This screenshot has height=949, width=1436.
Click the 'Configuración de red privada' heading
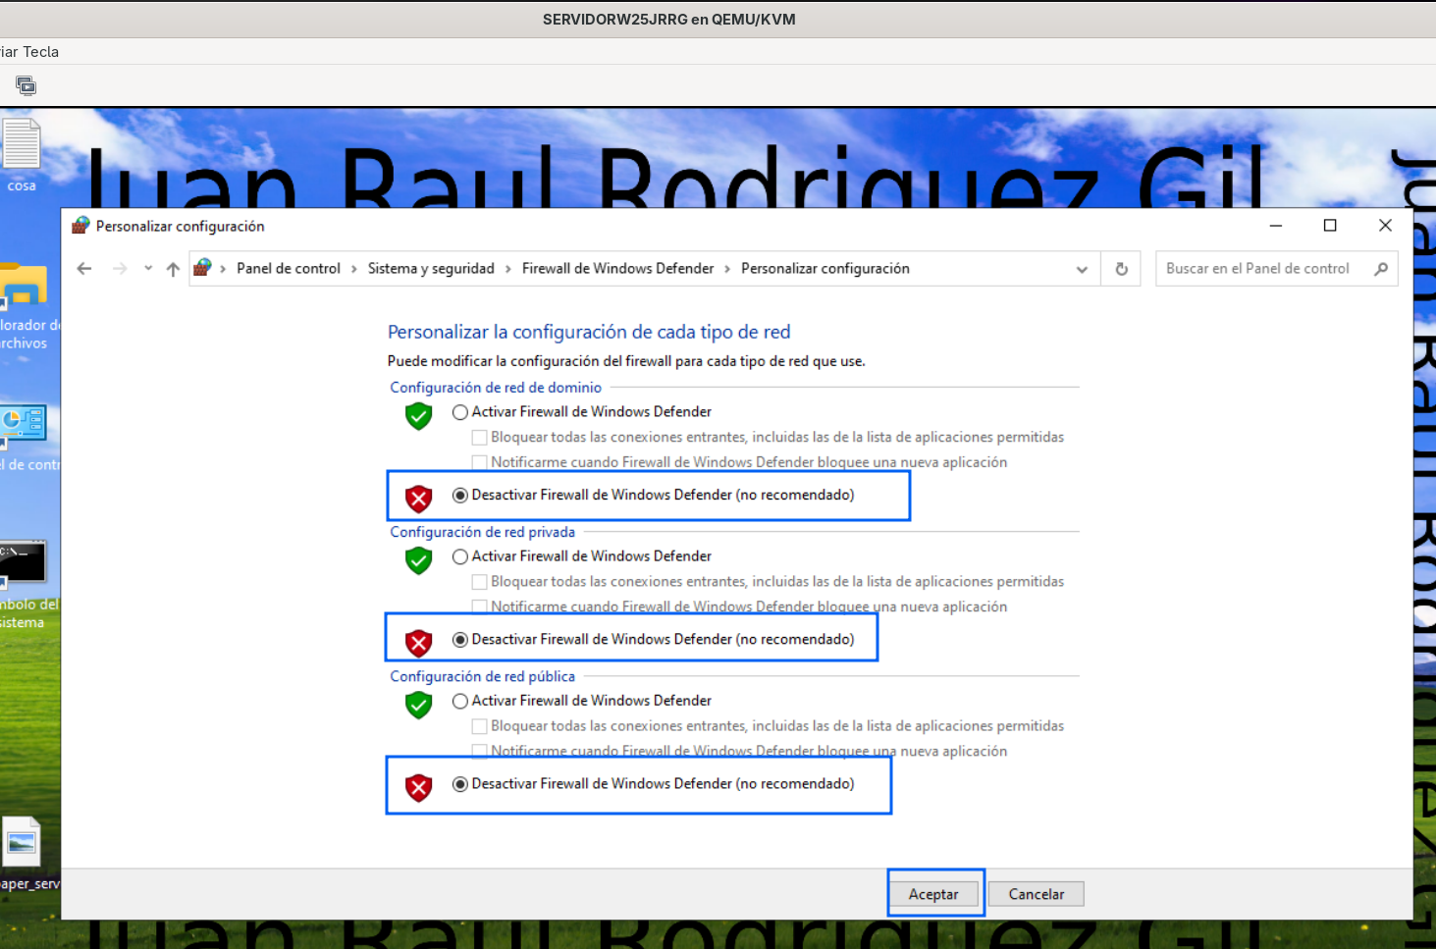point(483,532)
